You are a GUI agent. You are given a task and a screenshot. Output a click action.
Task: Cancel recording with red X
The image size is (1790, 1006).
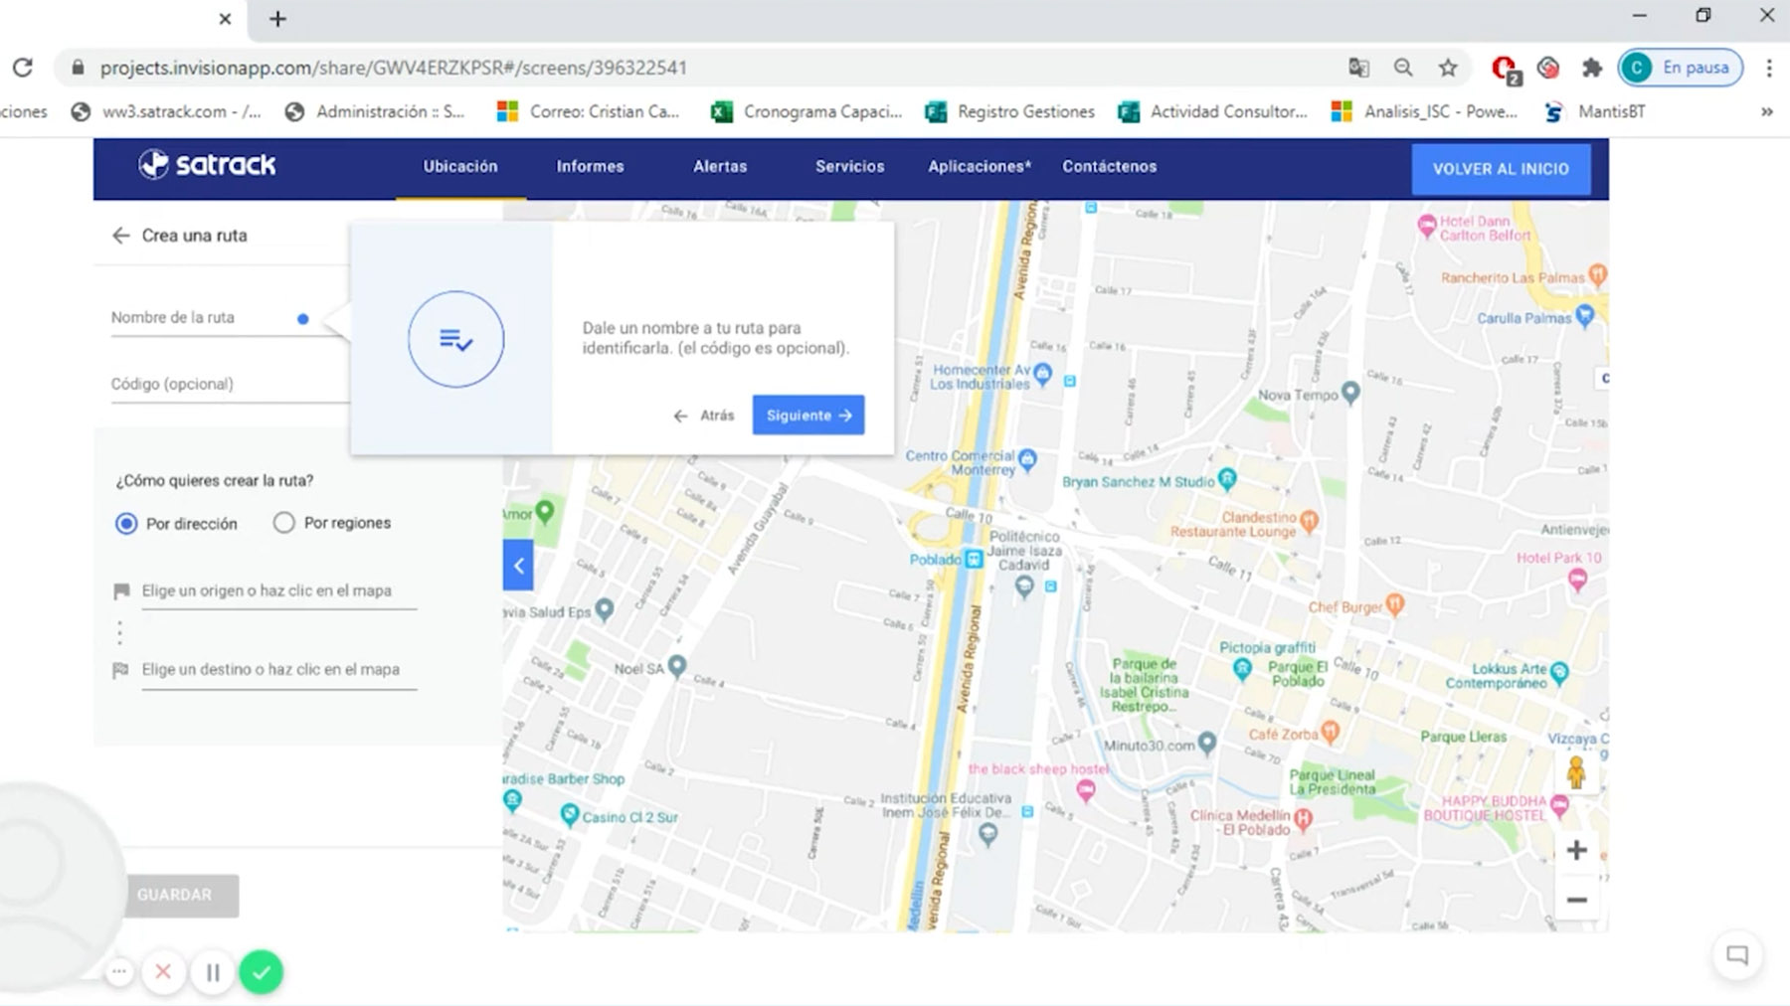coord(164,972)
